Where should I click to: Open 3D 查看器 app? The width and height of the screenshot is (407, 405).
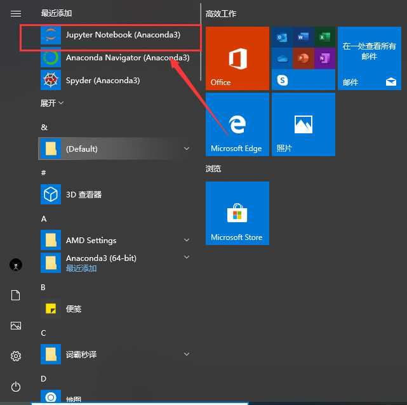116,194
